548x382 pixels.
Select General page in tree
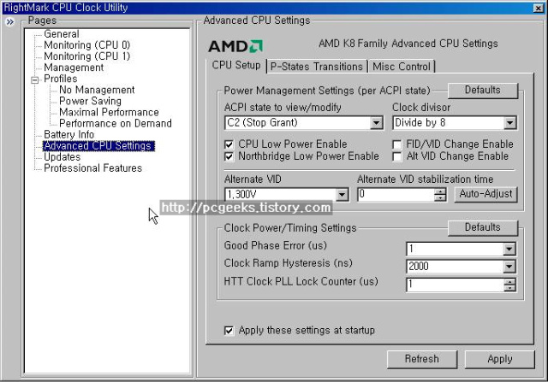coord(62,34)
